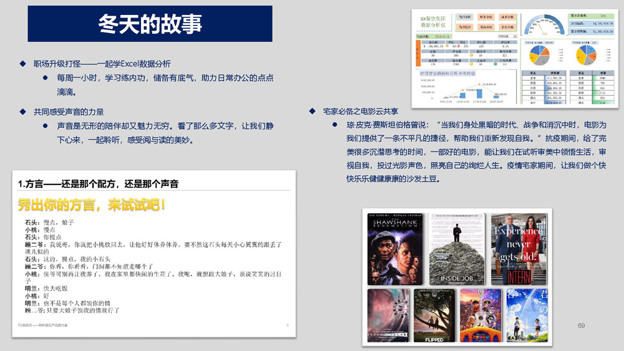
Task: Click the line 顾二爷:只要大娘子领我的情就行了
Action: [72, 310]
